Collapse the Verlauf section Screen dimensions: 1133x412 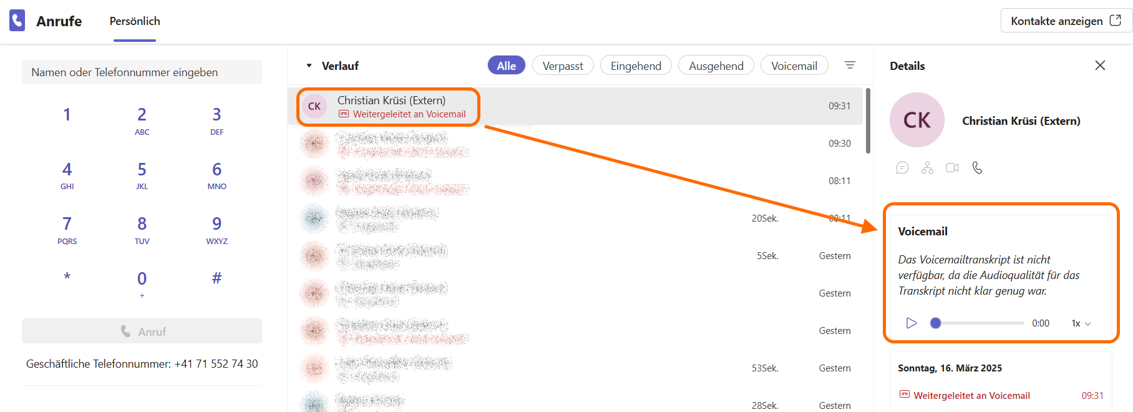(x=309, y=66)
